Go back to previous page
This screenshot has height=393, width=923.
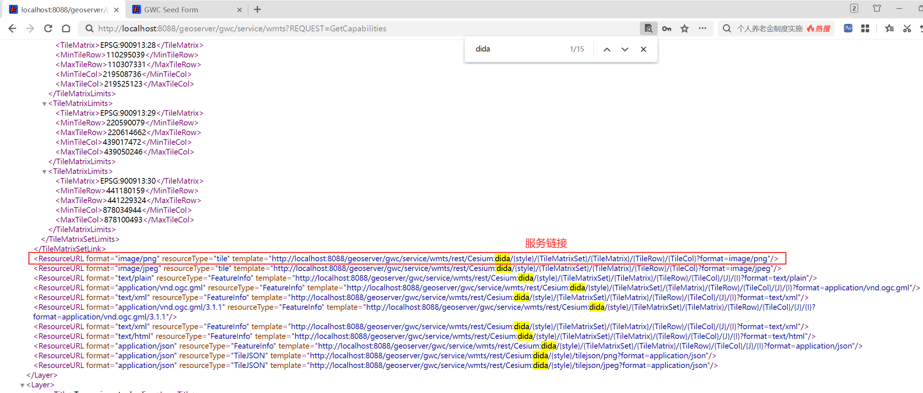point(12,29)
